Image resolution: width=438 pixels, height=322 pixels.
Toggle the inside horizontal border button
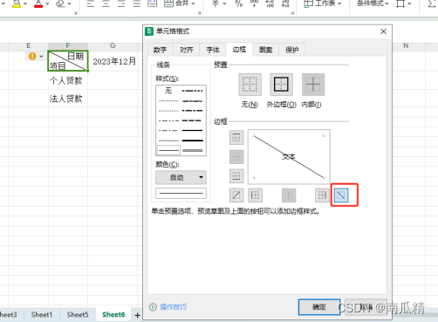point(236,157)
